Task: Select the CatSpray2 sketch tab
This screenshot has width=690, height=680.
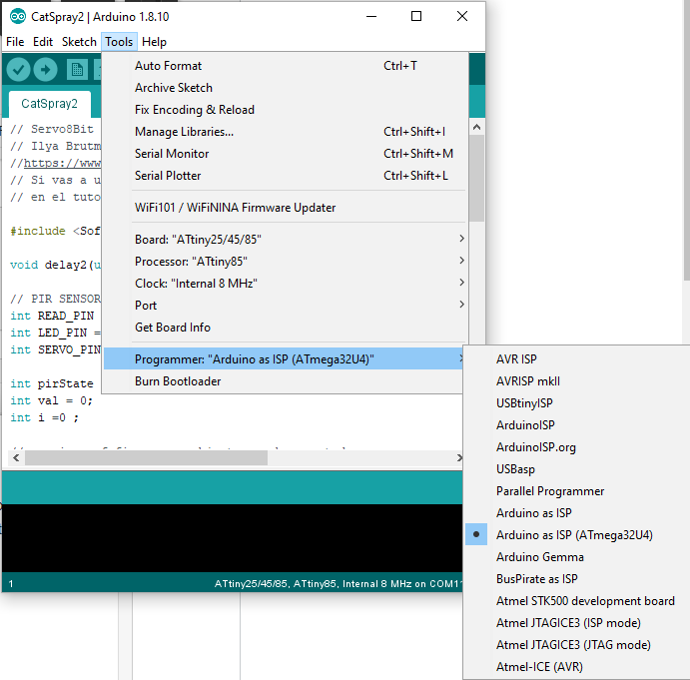Action: [49, 104]
